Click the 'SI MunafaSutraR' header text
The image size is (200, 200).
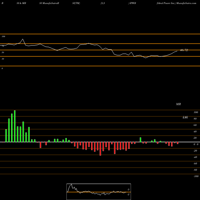click(x=49, y=3)
